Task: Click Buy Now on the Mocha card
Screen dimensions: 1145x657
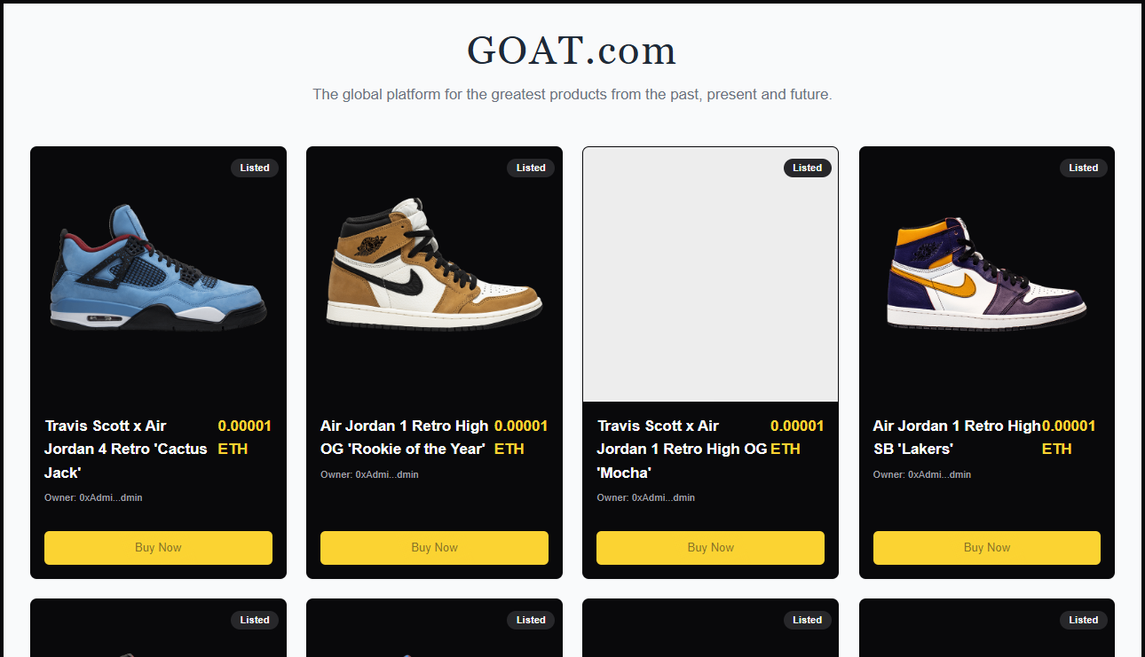Action: (x=710, y=548)
